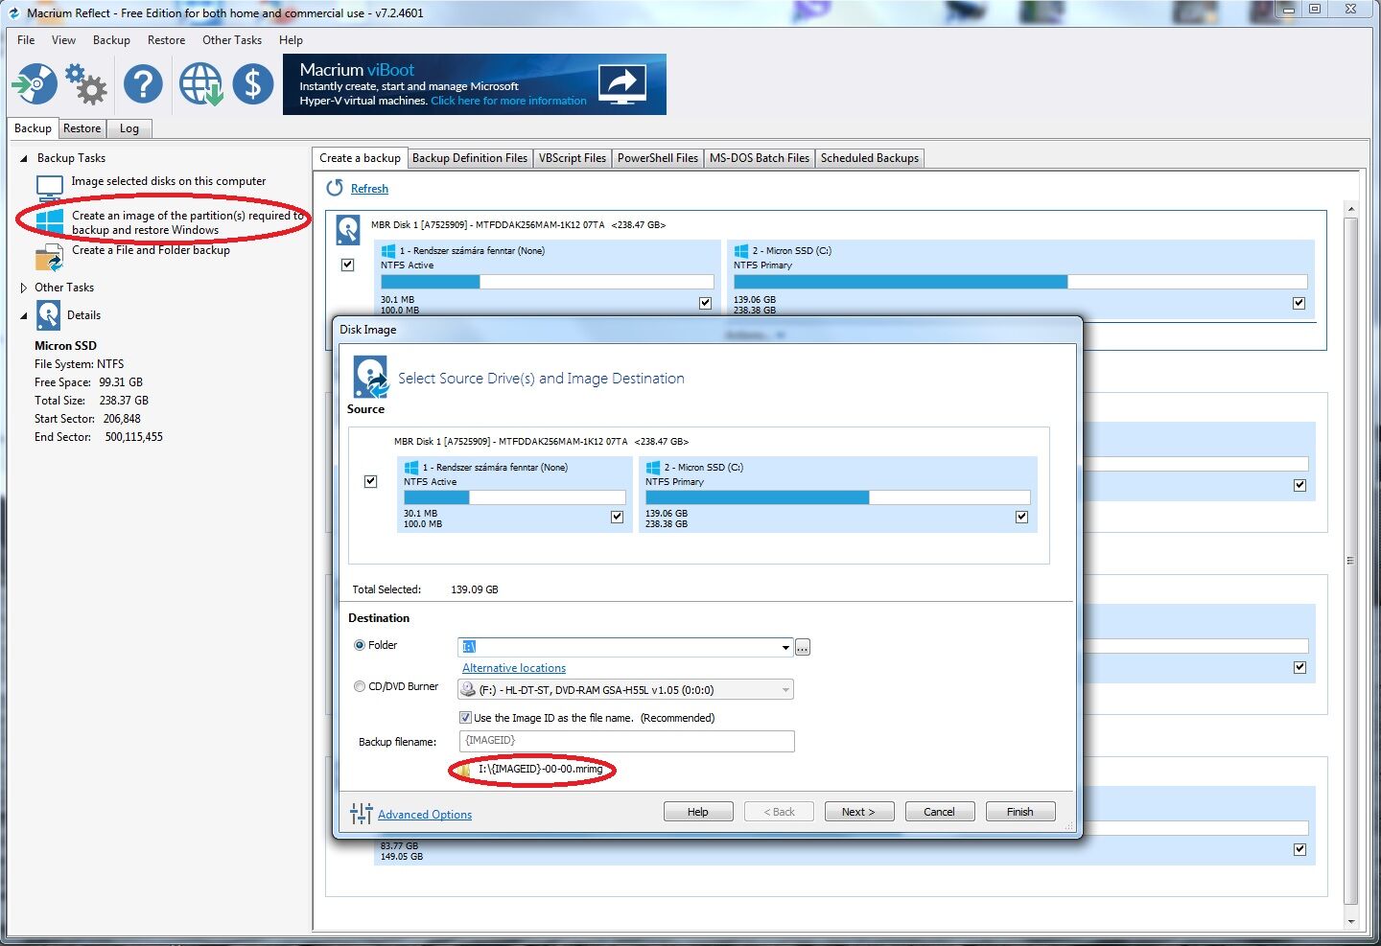Open the Scheduled Backups tab

[870, 158]
